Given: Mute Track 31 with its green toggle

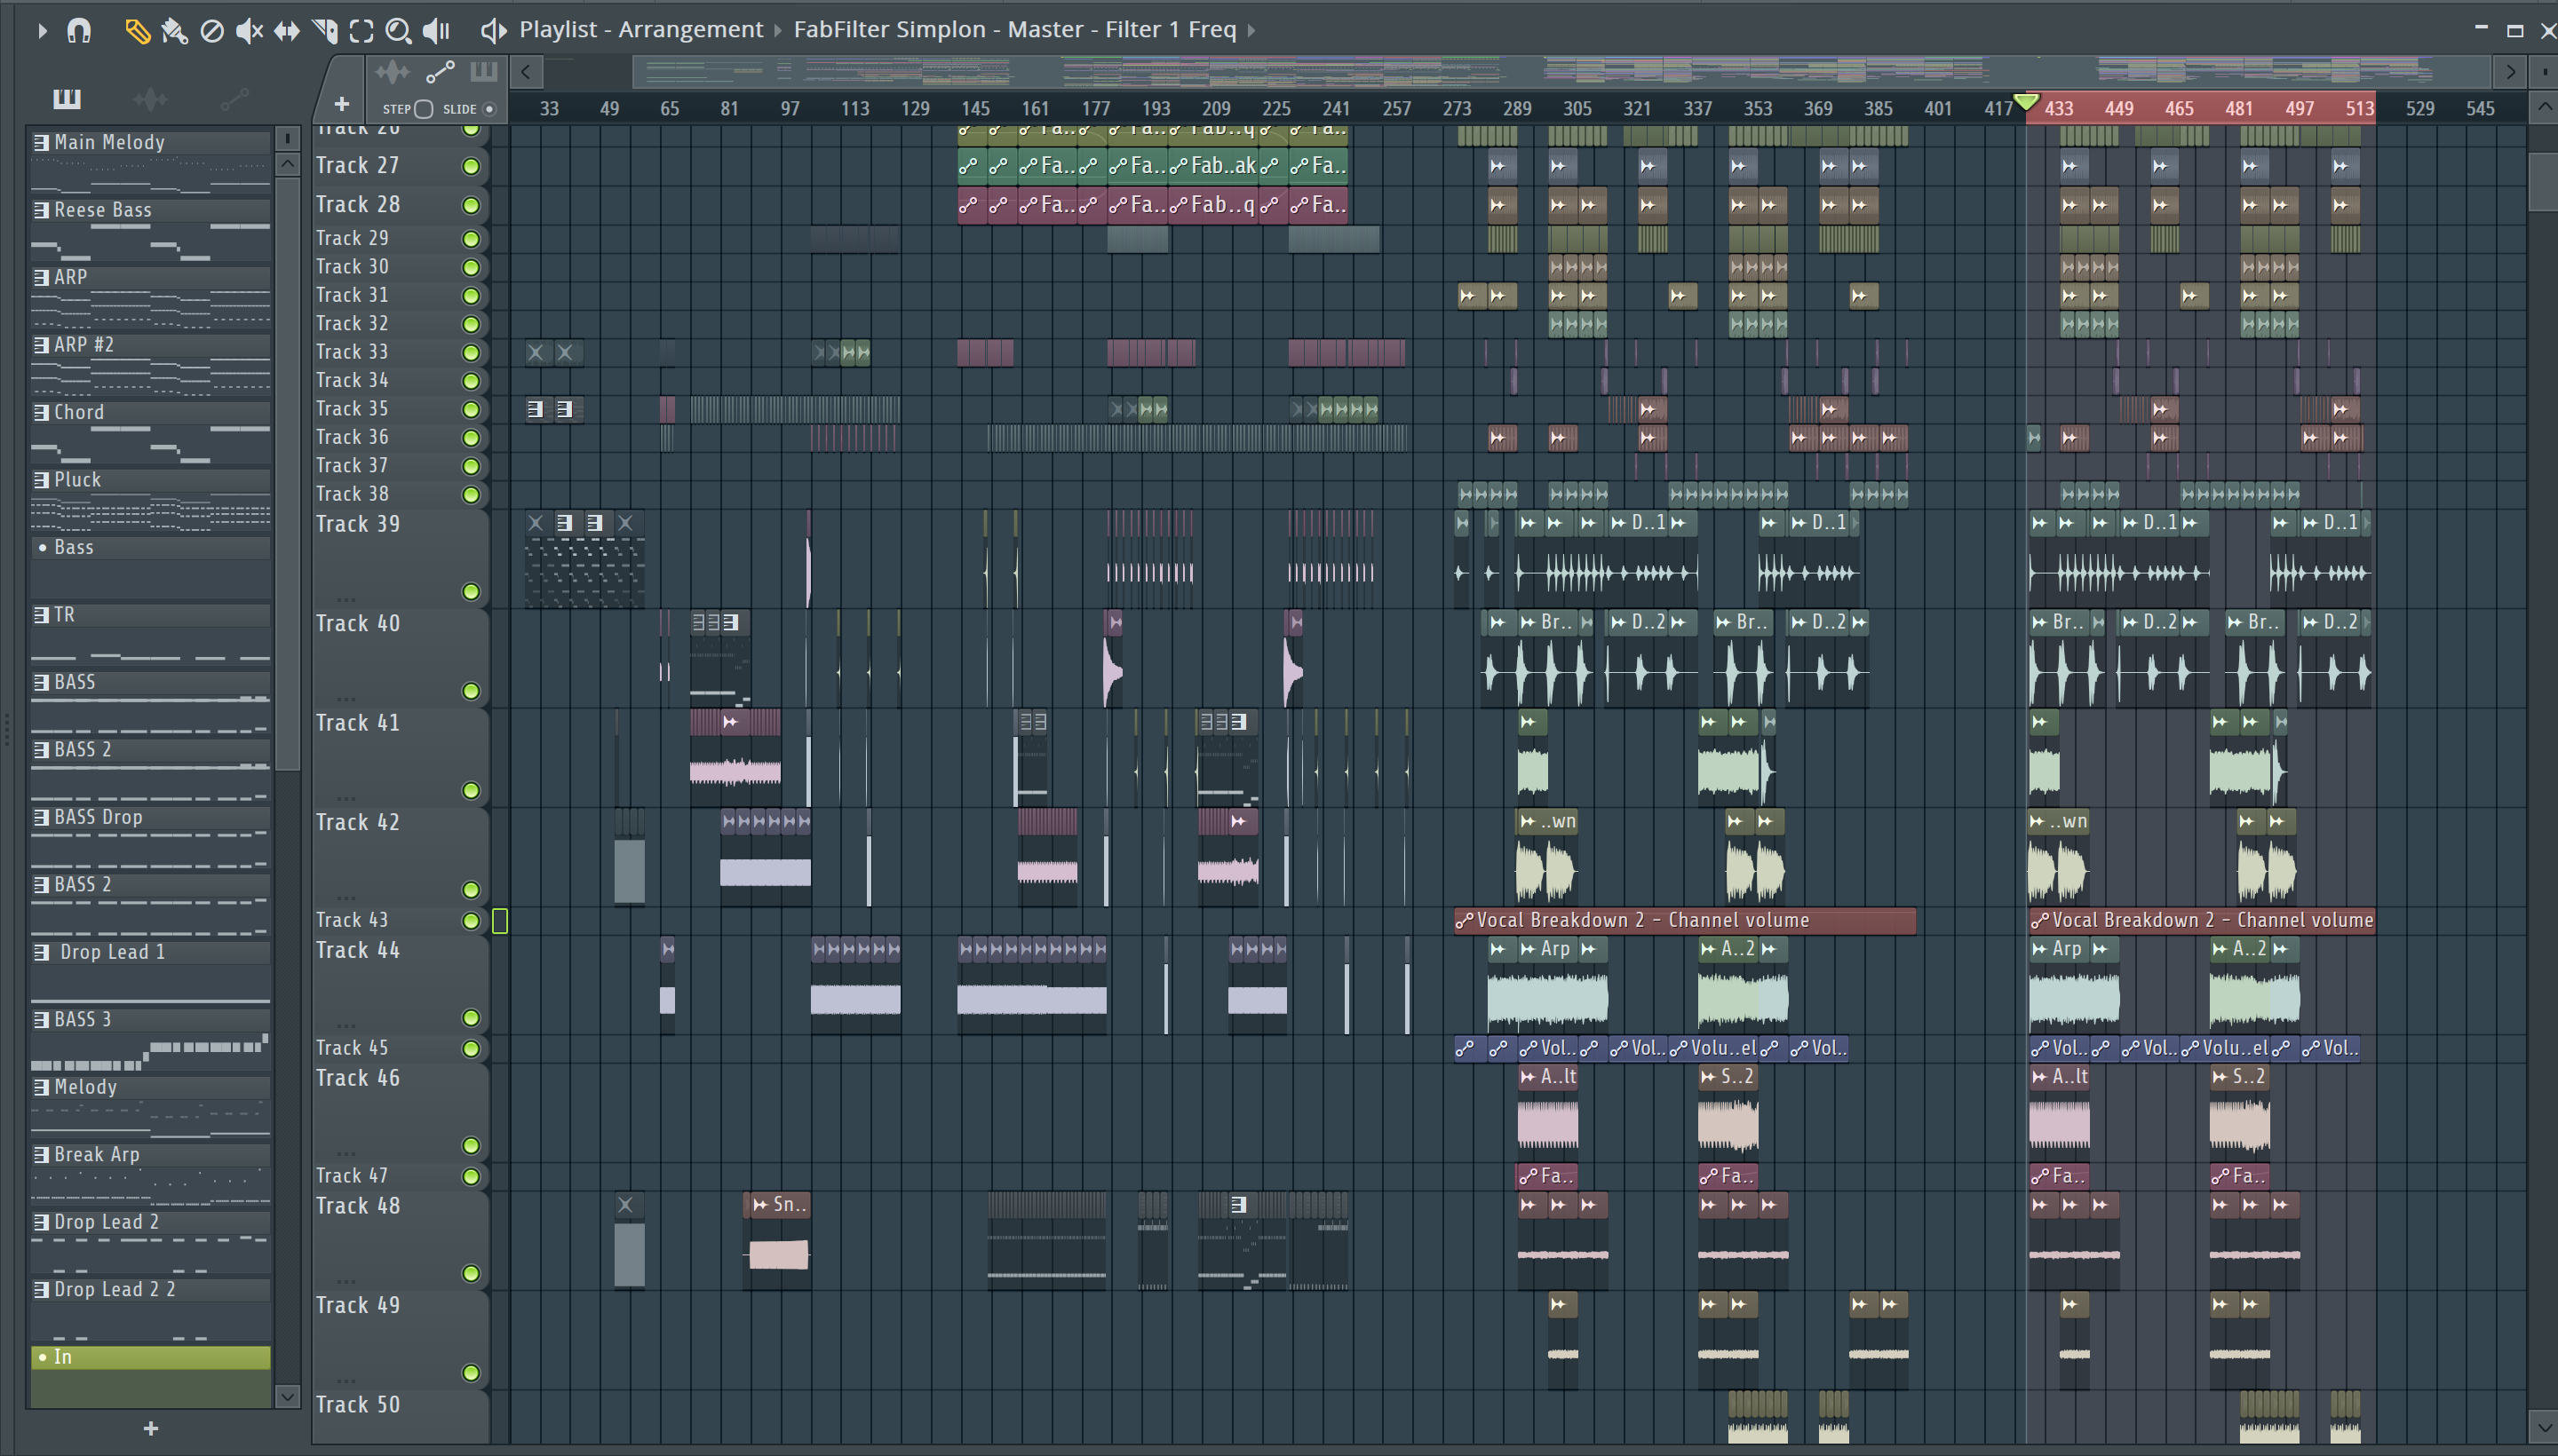Looking at the screenshot, I should [x=471, y=296].
